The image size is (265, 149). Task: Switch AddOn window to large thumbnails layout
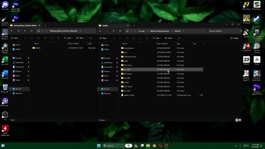(x=240, y=120)
